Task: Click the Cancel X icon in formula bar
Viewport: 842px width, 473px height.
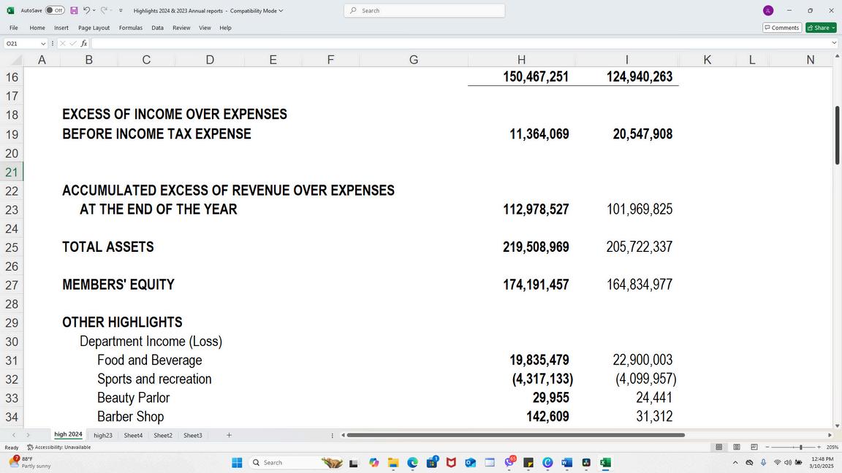Action: click(x=62, y=44)
